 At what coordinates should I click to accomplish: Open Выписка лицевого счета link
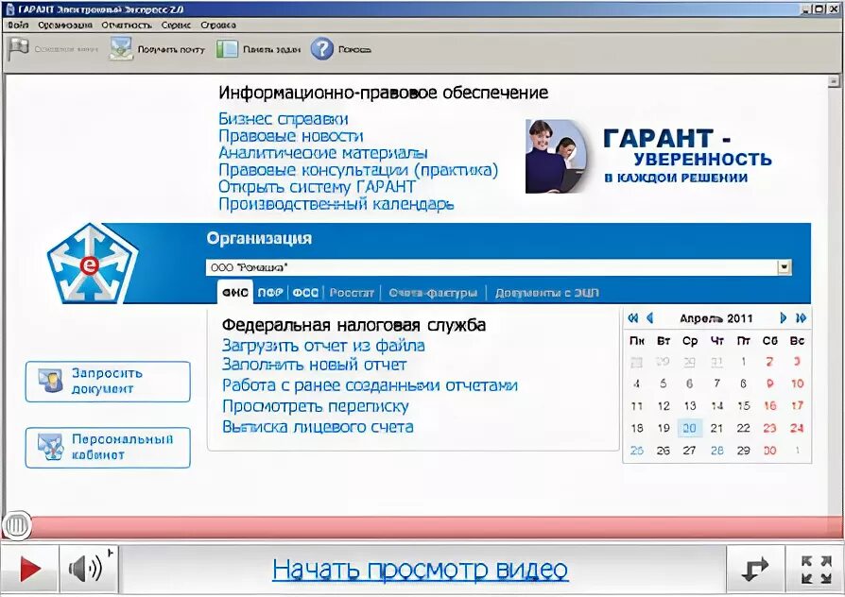(318, 427)
